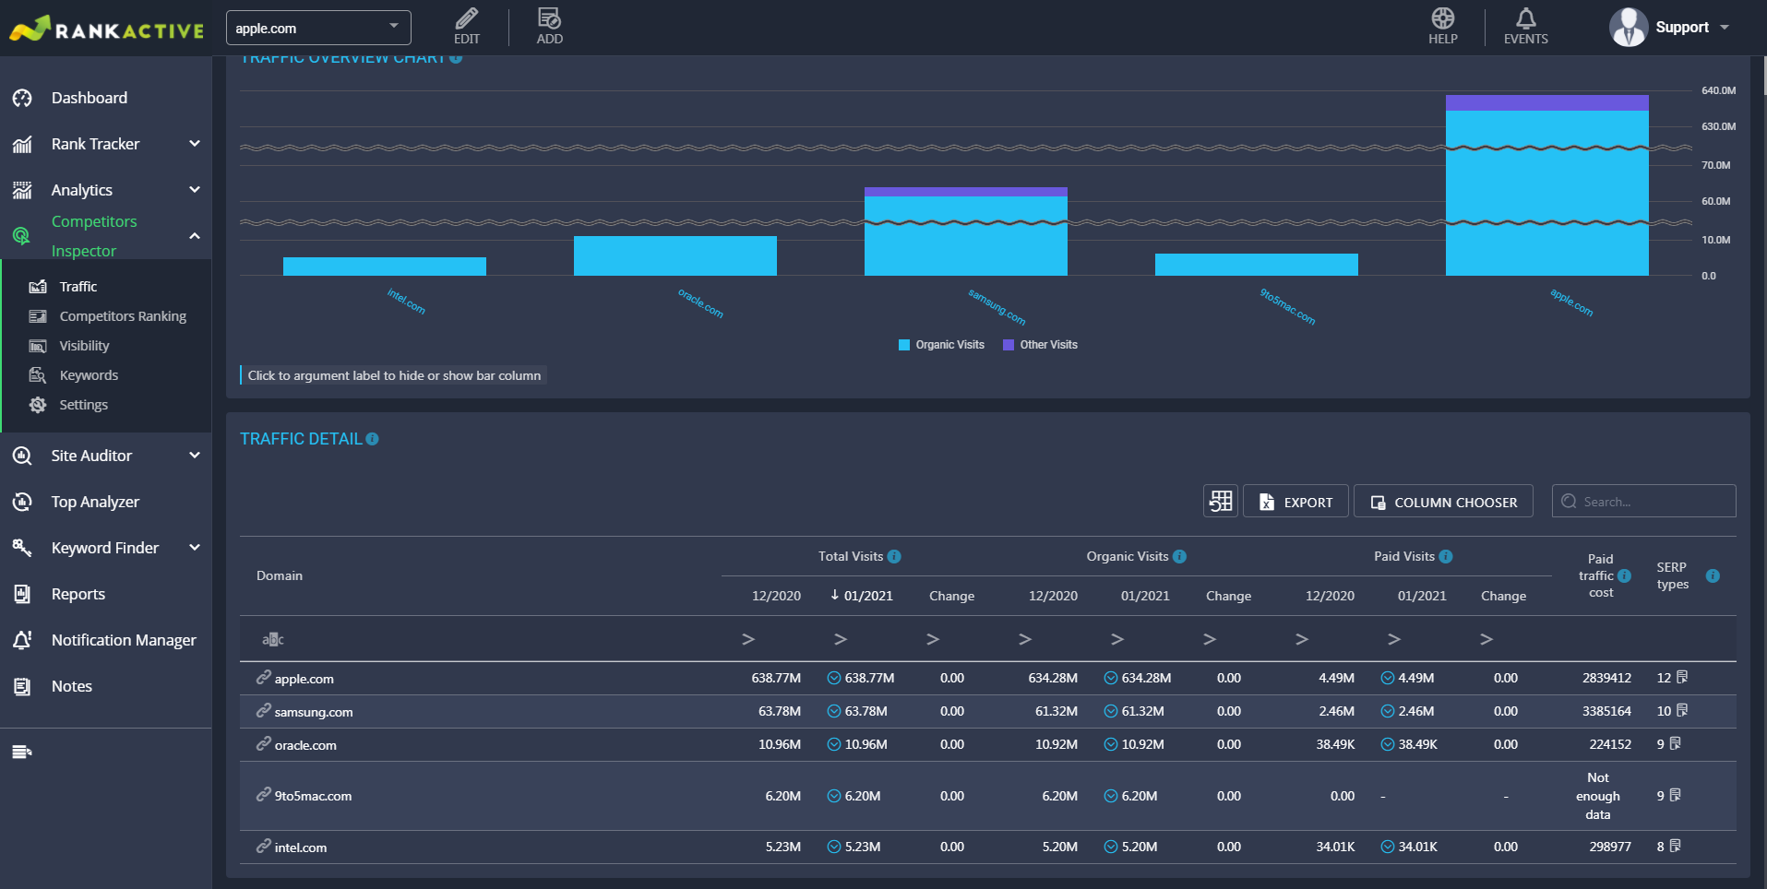Click the EXPORT button
Viewport: 1767px width, 889px height.
tap(1295, 501)
